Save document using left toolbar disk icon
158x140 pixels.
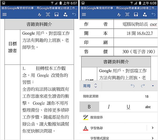[57, 14]
